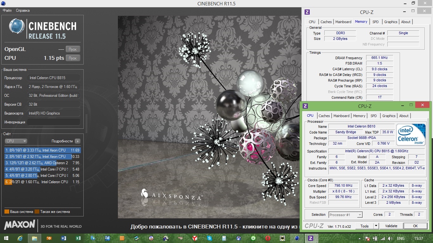Screen dimensions: 433x243
Task: Launch Word from the taskbar
Action: [63, 238]
